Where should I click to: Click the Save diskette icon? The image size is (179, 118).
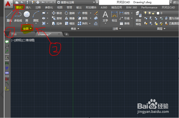coord(27,2)
